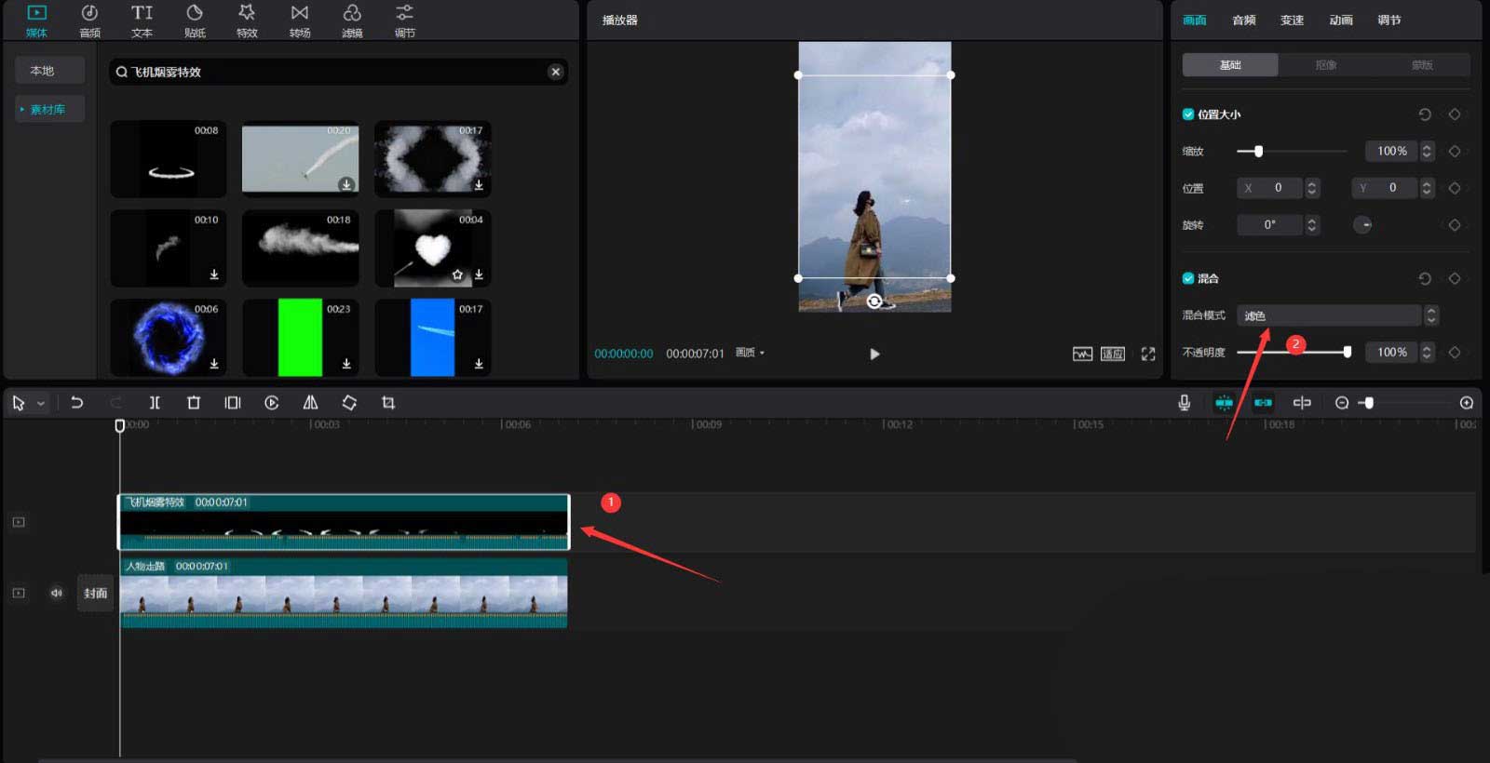Toggle the 位置大小 checkbox

1188,114
